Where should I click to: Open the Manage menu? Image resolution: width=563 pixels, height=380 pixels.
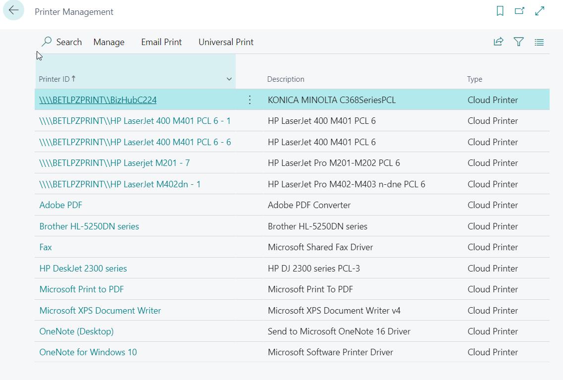click(109, 42)
